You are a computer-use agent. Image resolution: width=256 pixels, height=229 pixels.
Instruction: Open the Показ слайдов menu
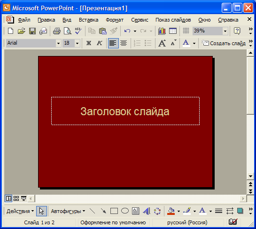tap(173, 20)
